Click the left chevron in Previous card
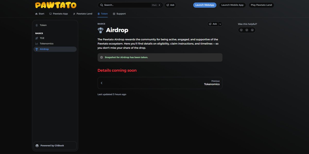The height and width of the screenshot is (154, 309). tap(101, 83)
